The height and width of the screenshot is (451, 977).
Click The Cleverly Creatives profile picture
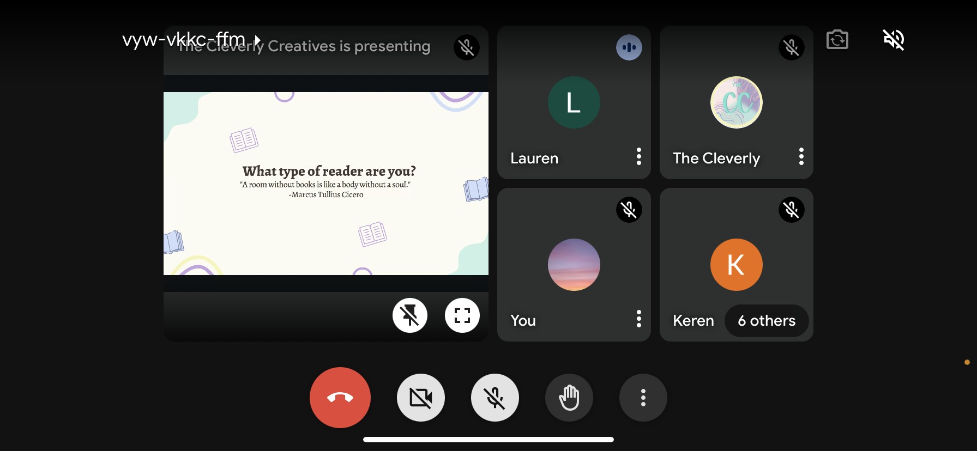737,102
